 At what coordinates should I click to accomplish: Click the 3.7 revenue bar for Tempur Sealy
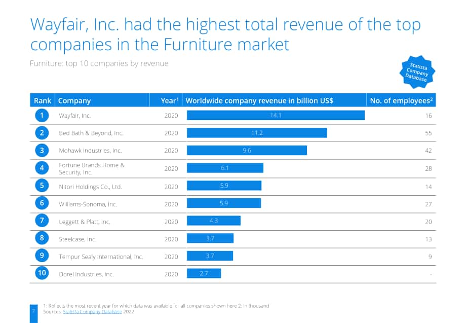pos(210,256)
